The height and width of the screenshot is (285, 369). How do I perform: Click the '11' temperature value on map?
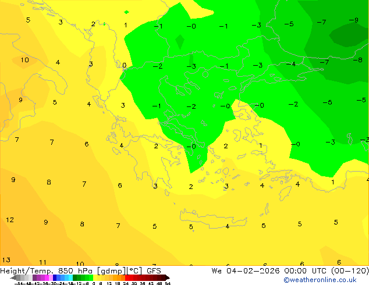[42, 262]
